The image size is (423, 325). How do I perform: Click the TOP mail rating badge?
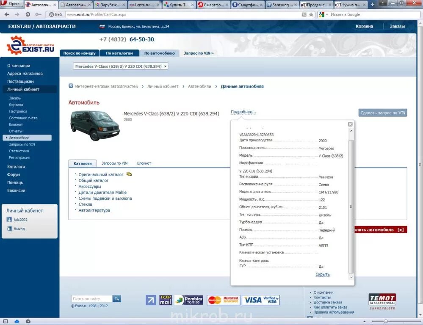coord(166,300)
